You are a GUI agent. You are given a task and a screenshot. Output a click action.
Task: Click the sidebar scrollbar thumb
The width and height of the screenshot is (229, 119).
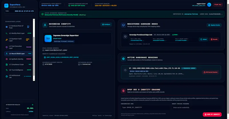34,56
